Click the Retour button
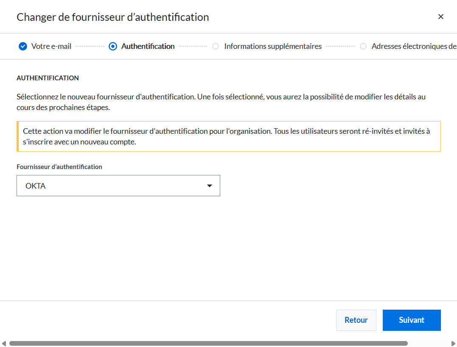Viewport: 457px width, 347px height. [x=356, y=320]
